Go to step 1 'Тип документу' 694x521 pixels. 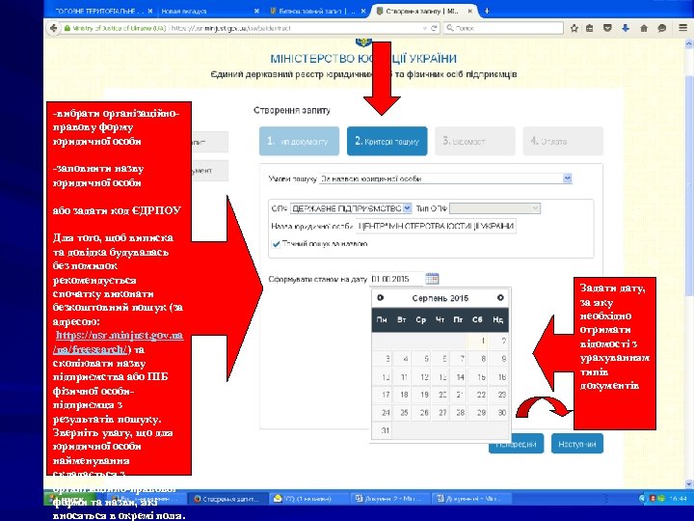pos(299,141)
